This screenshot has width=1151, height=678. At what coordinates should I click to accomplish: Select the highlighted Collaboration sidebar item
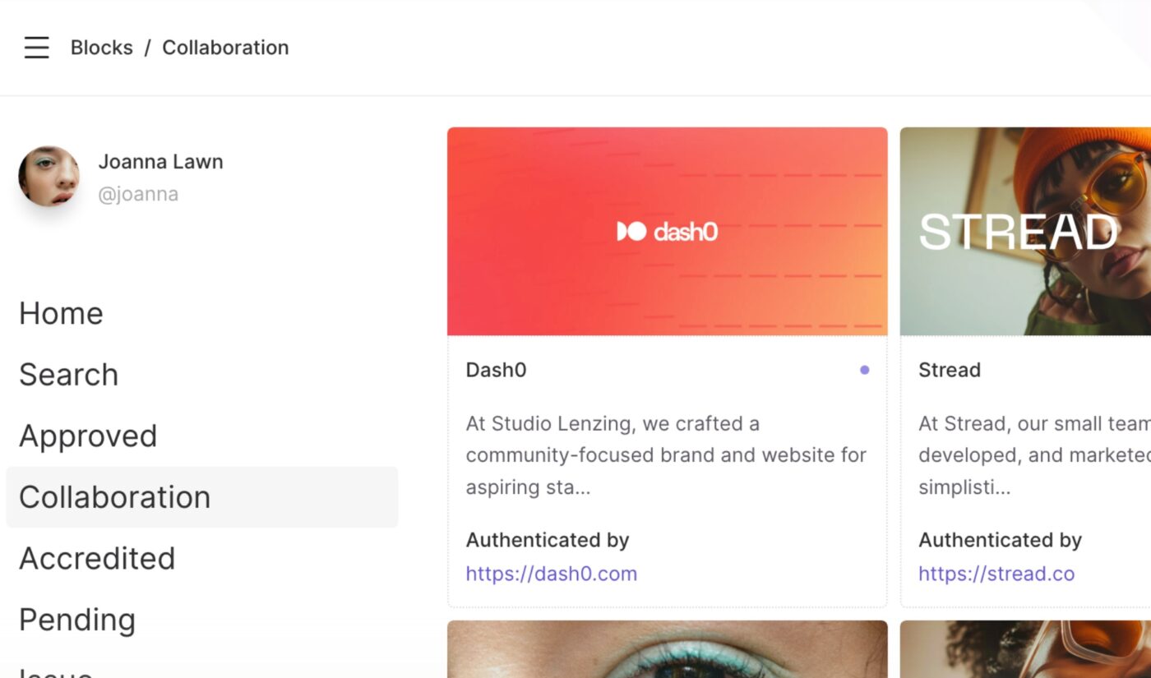pyautogui.click(x=115, y=497)
